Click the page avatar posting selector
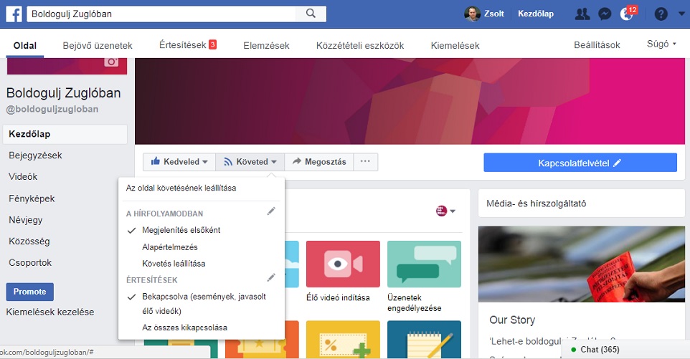Screen dimensions: 690x359 coord(445,211)
